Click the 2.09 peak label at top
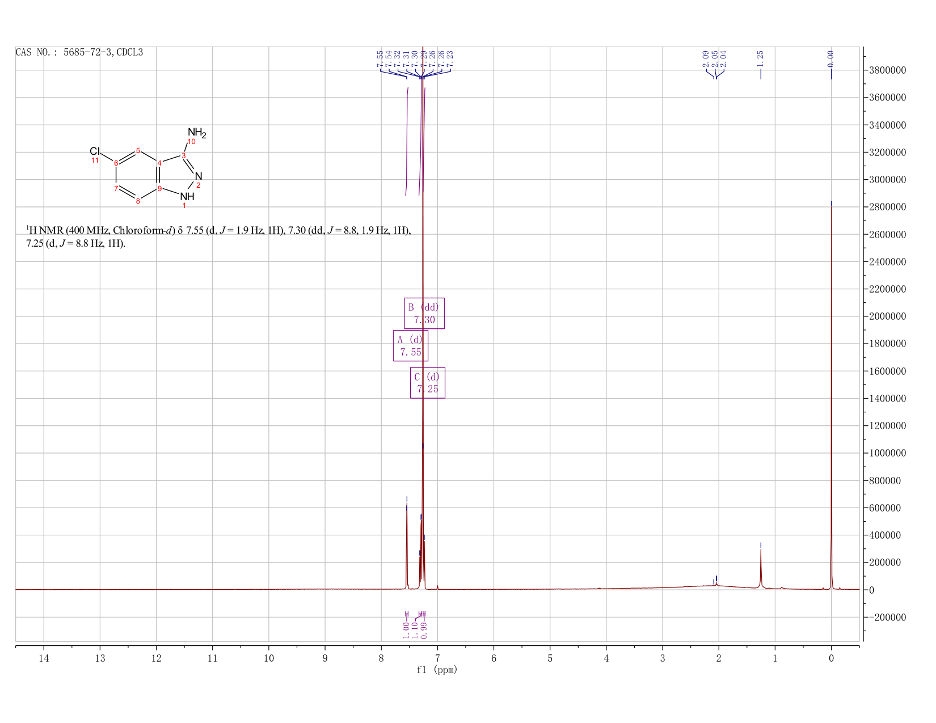 (705, 56)
